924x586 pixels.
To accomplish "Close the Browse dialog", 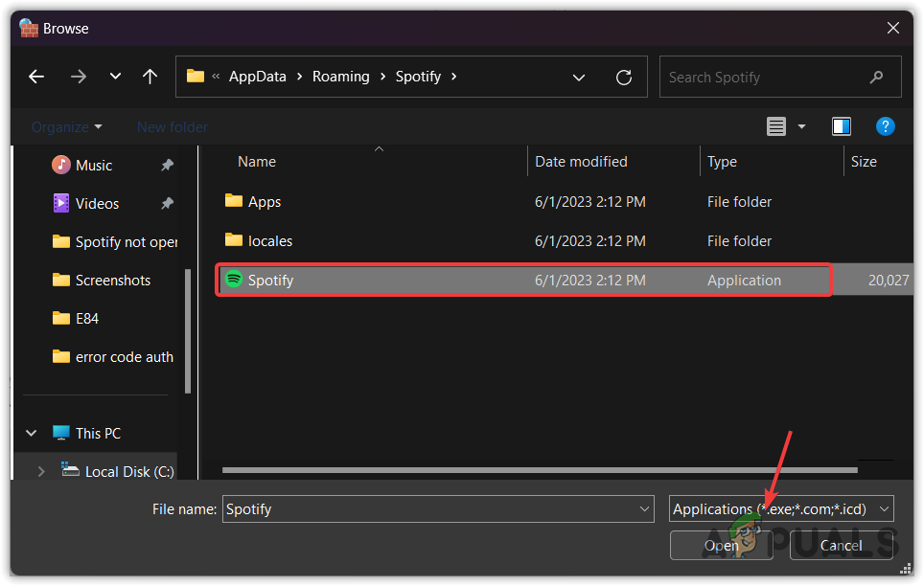I will [892, 29].
